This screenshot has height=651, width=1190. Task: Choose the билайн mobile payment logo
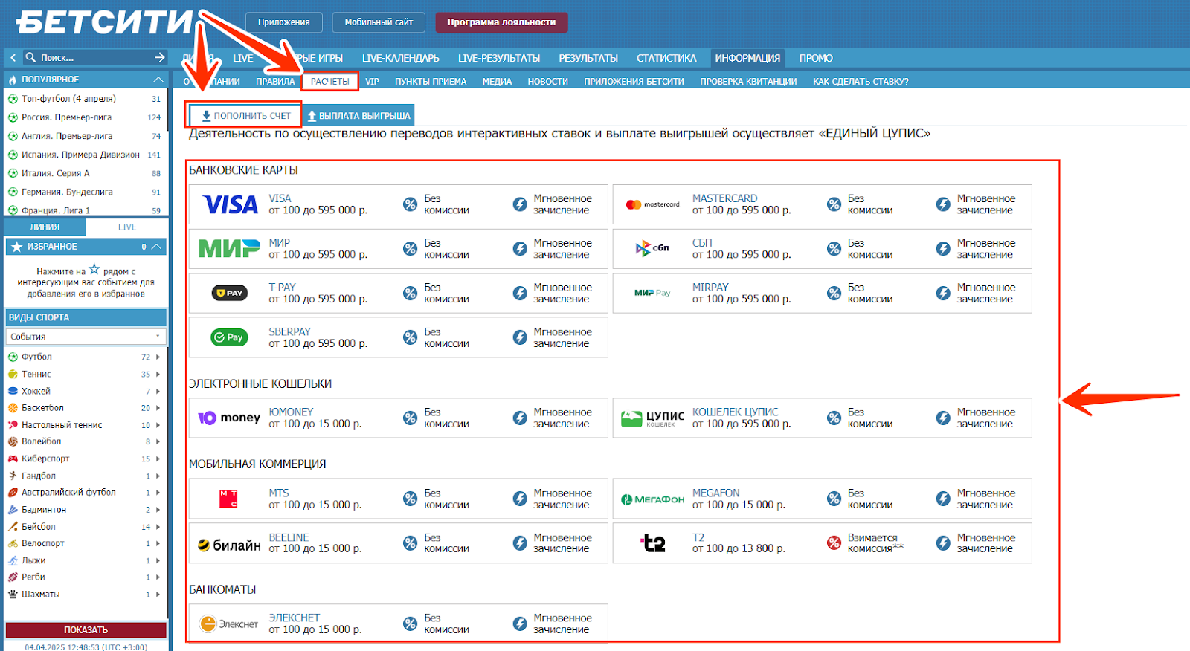point(229,545)
